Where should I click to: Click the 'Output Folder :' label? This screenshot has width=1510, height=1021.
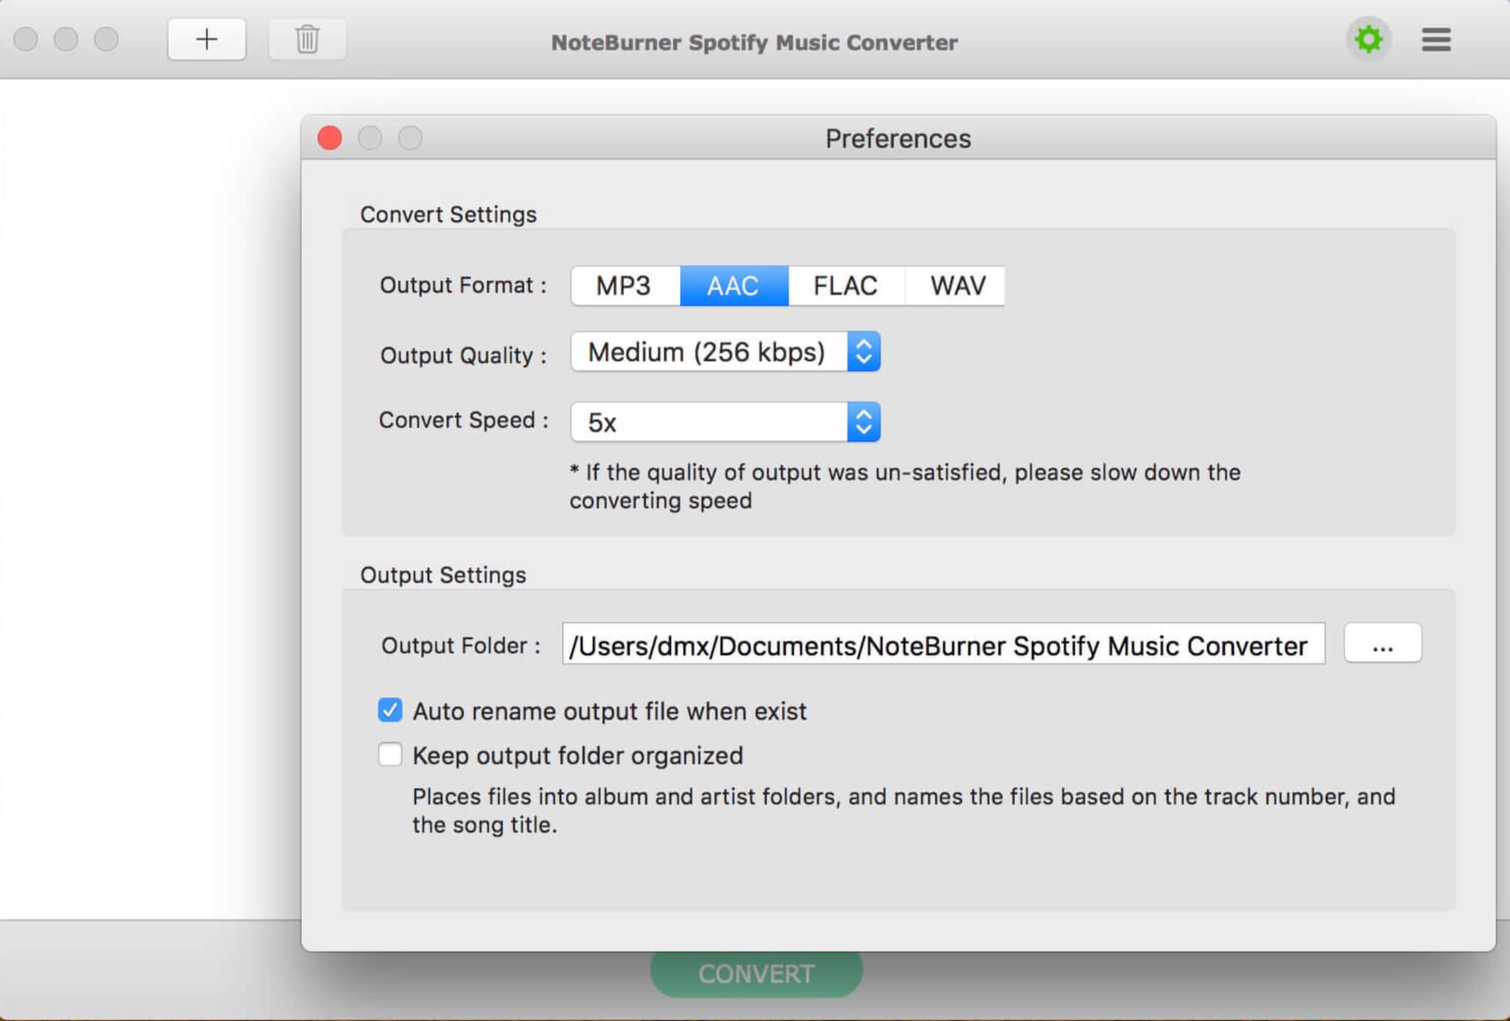click(461, 645)
